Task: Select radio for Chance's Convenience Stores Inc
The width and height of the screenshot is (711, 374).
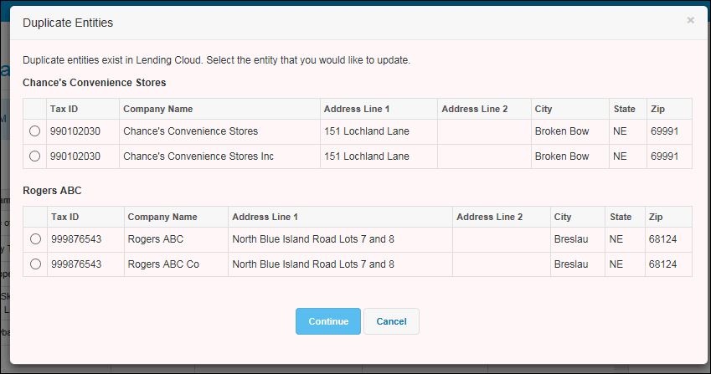Action: pos(34,156)
